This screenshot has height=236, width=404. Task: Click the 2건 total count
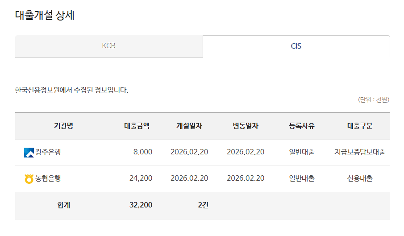pyautogui.click(x=203, y=205)
